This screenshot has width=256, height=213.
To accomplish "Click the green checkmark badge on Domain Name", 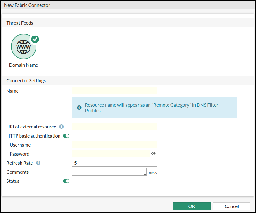I will tap(35, 39).
